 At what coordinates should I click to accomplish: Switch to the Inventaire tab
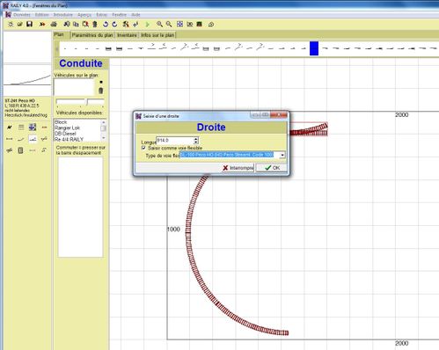tap(127, 35)
